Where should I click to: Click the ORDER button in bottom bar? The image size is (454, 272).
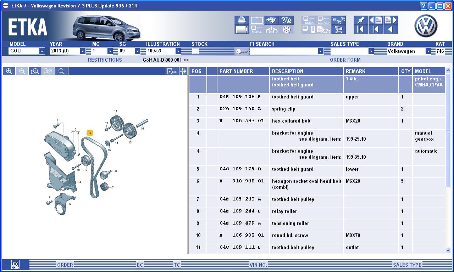[x=65, y=265]
